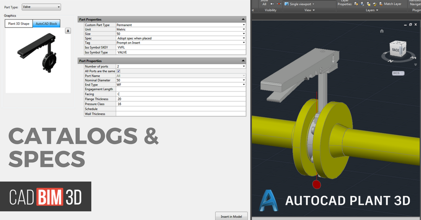This screenshot has width=421, height=220.
Task: Click the ViewCube home icon in viewport
Action: [382, 31]
